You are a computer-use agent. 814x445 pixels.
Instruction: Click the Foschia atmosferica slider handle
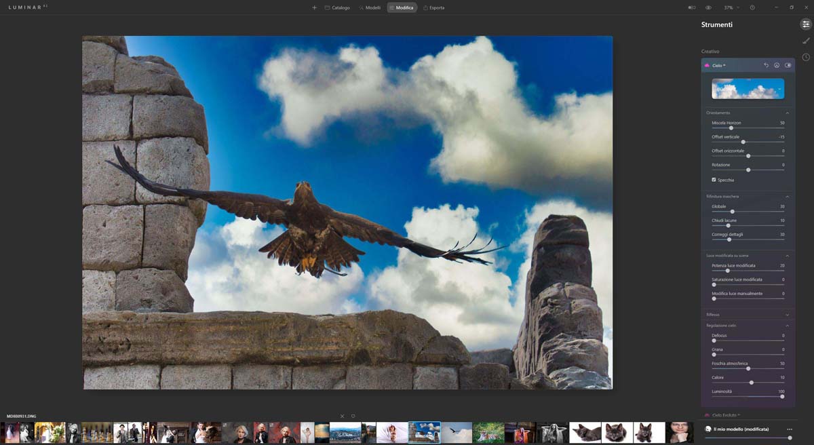click(x=748, y=368)
